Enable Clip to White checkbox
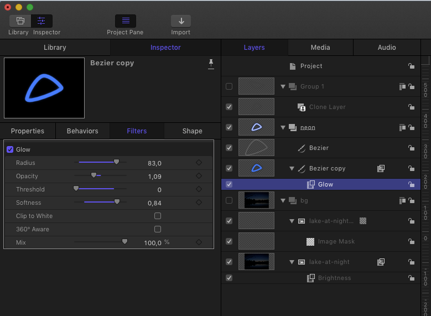Viewport: 431px width, 316px height. [x=158, y=216]
